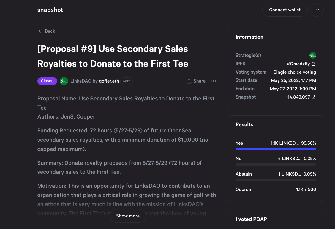This screenshot has height=229, width=335.
Task: Click the No result progress bar
Action: point(275,165)
